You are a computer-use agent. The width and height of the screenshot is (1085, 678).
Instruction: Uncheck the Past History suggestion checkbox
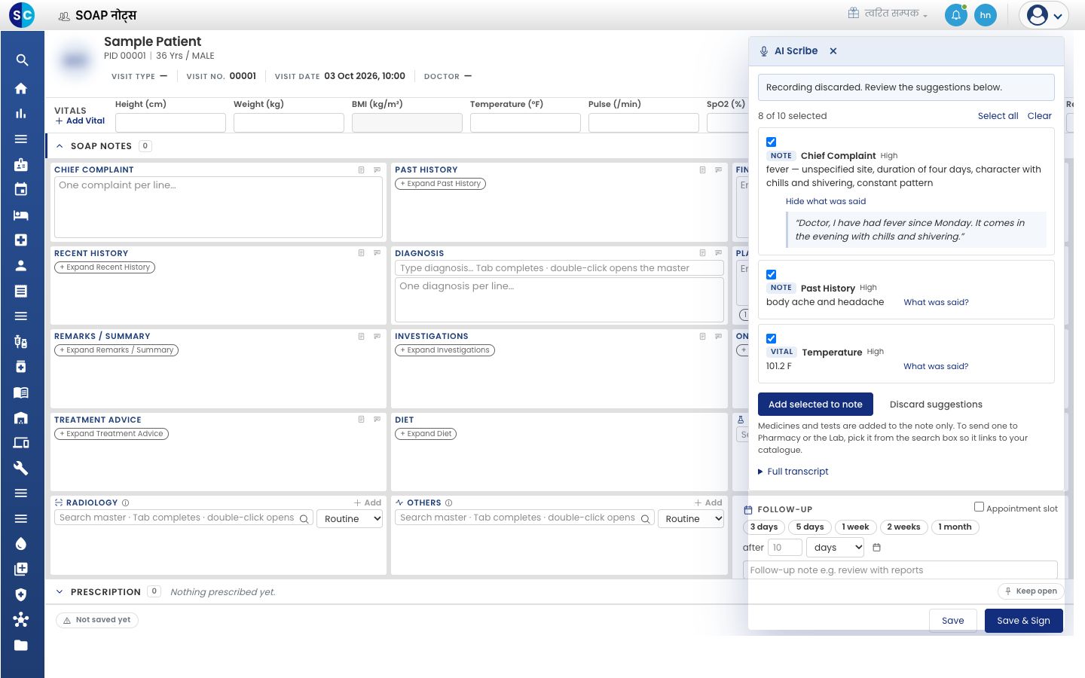pyautogui.click(x=771, y=274)
